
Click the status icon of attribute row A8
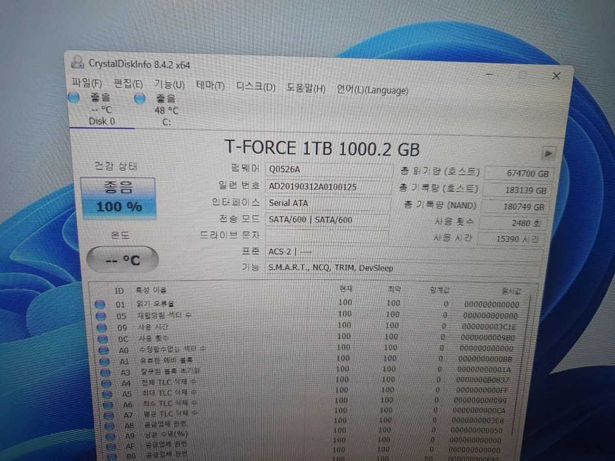pos(110,426)
